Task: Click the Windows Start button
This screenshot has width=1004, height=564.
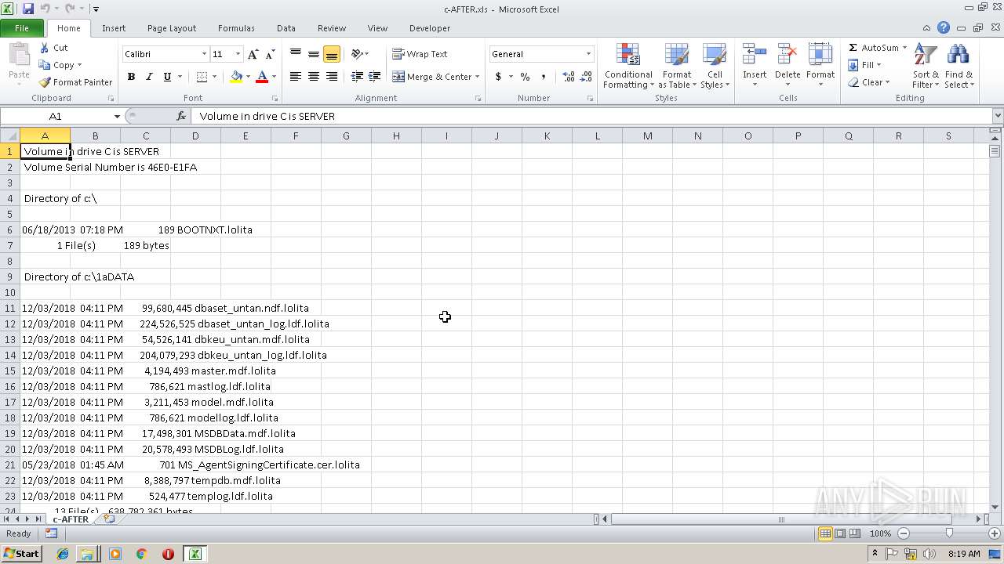Action: (x=22, y=554)
